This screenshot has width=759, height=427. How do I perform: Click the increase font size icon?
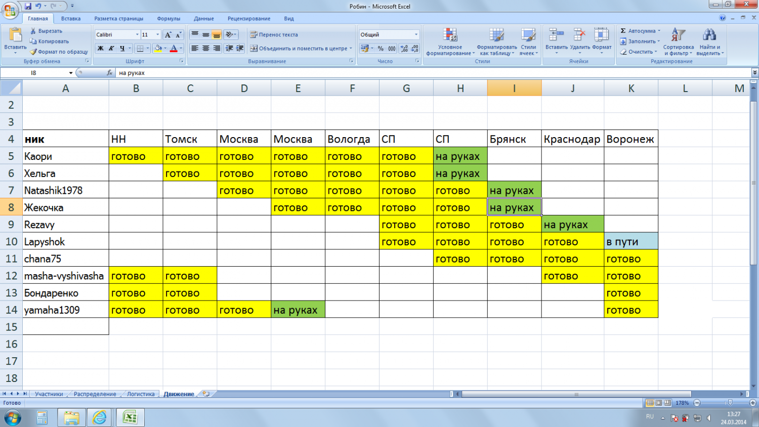[x=168, y=35]
